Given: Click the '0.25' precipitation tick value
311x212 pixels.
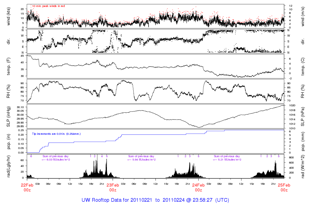Looking at the screenshot, I should (21, 130).
